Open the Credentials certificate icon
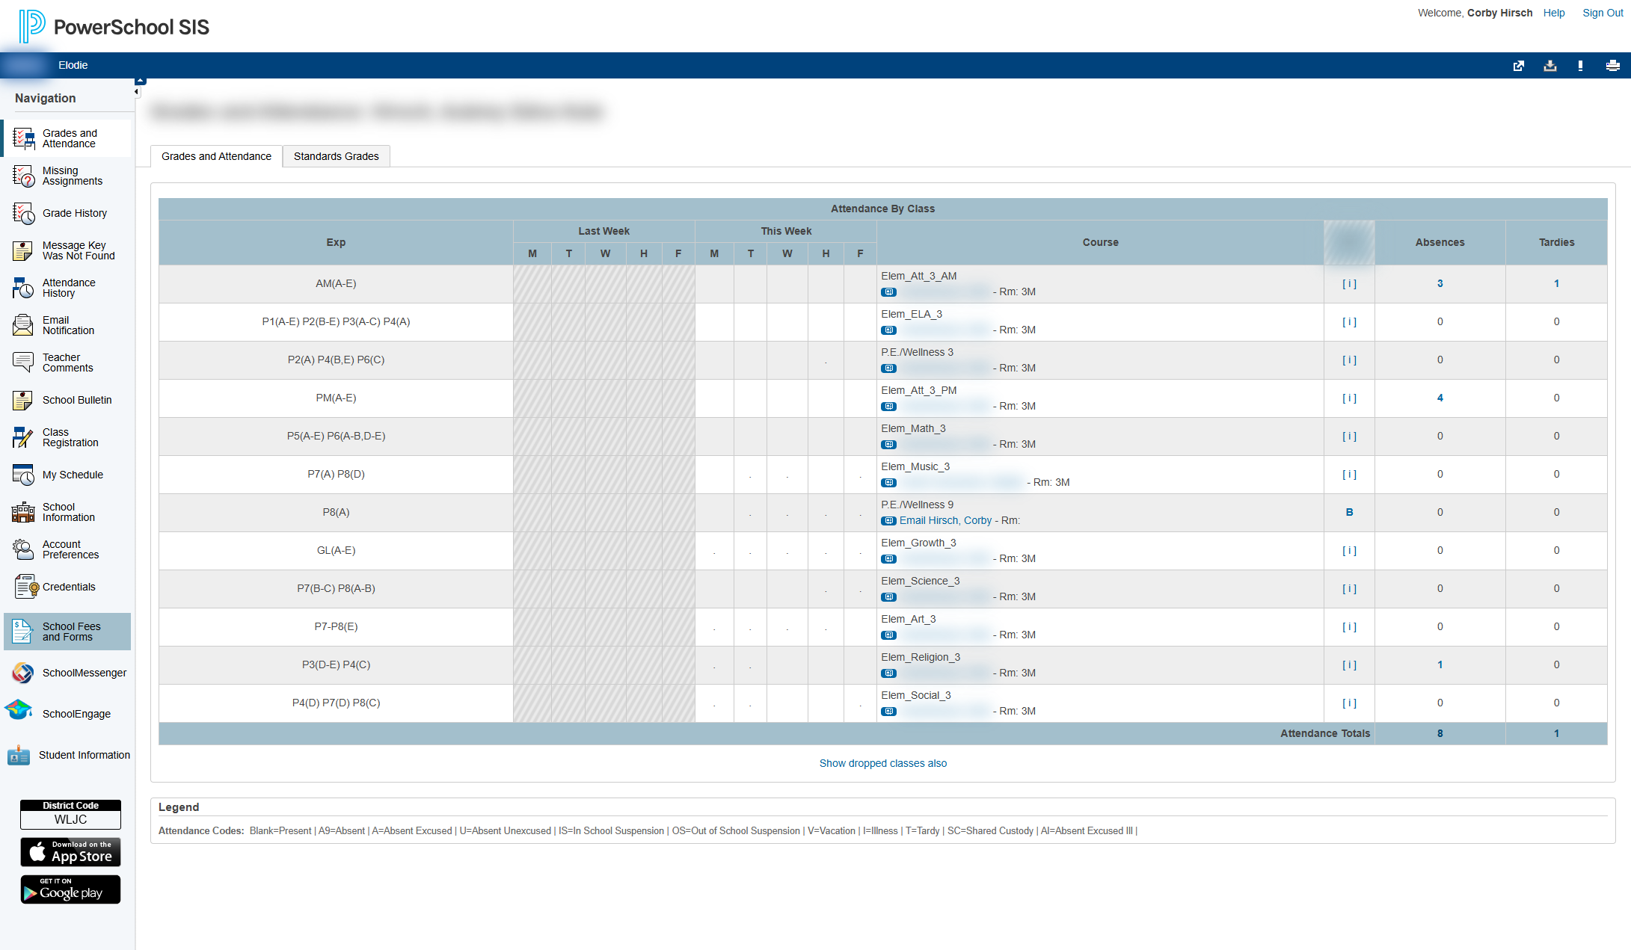Image resolution: width=1631 pixels, height=950 pixels. point(25,587)
